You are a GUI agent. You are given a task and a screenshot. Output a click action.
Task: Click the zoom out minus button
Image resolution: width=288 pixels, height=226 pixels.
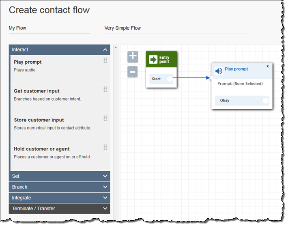pyautogui.click(x=133, y=72)
